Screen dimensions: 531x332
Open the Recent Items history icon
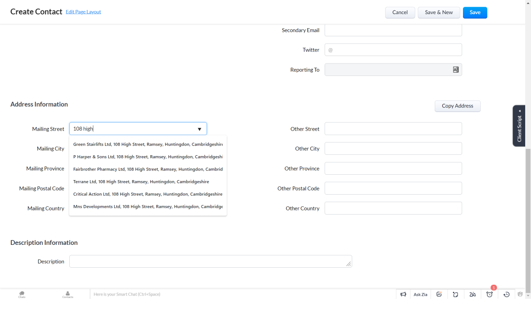pos(507,294)
